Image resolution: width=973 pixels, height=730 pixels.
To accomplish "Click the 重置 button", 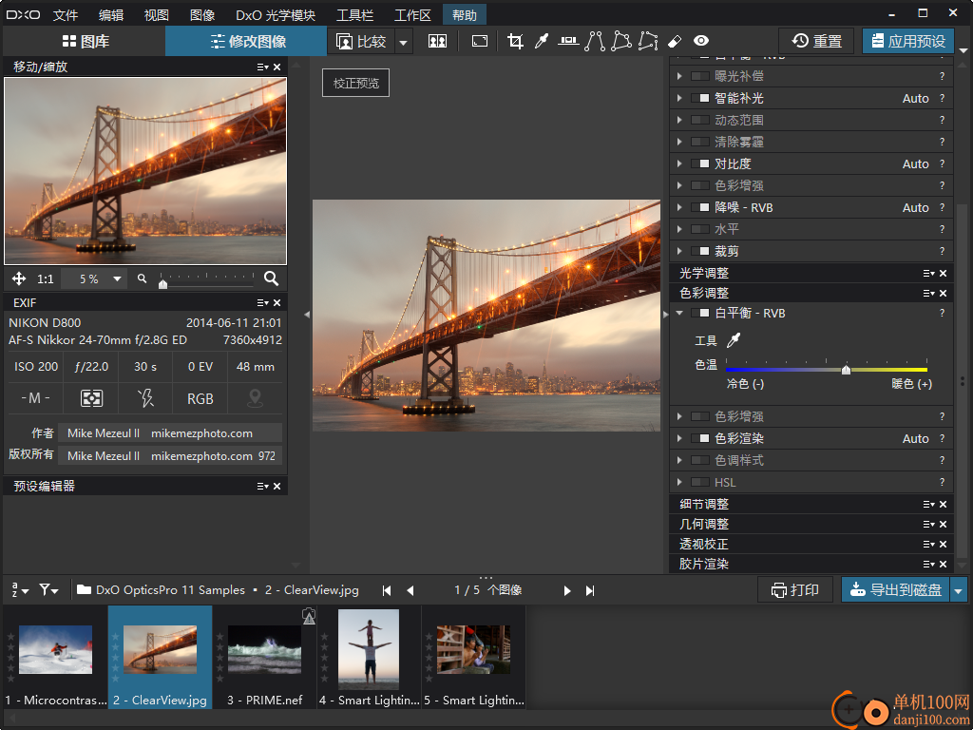I will coord(816,42).
